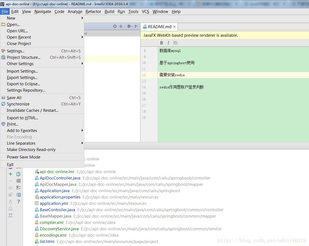
Task: Expand the Other Settings submenu
Action: click(x=42, y=64)
